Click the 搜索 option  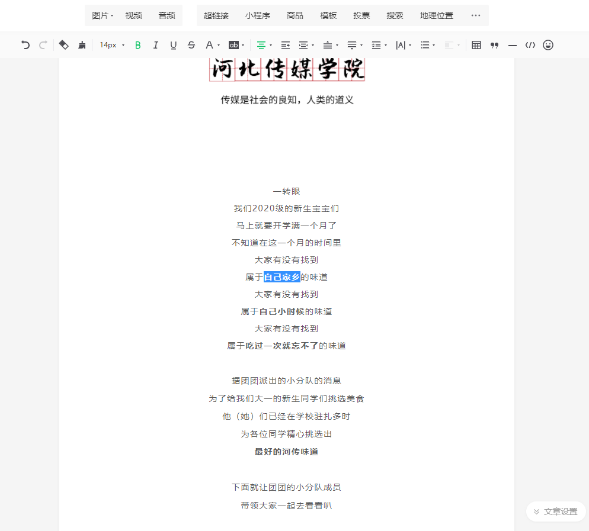(x=395, y=15)
